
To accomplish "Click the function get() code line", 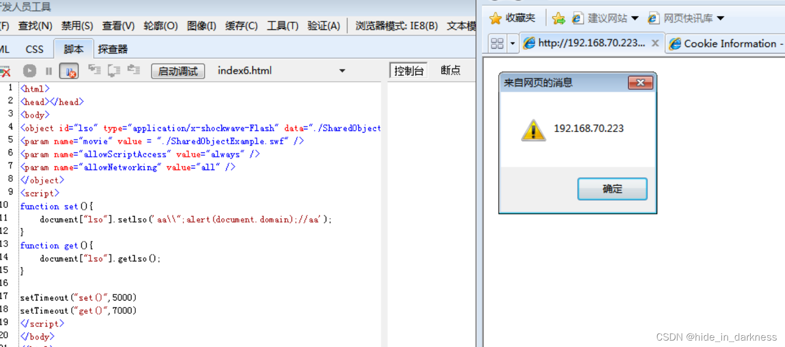I will (x=57, y=245).
